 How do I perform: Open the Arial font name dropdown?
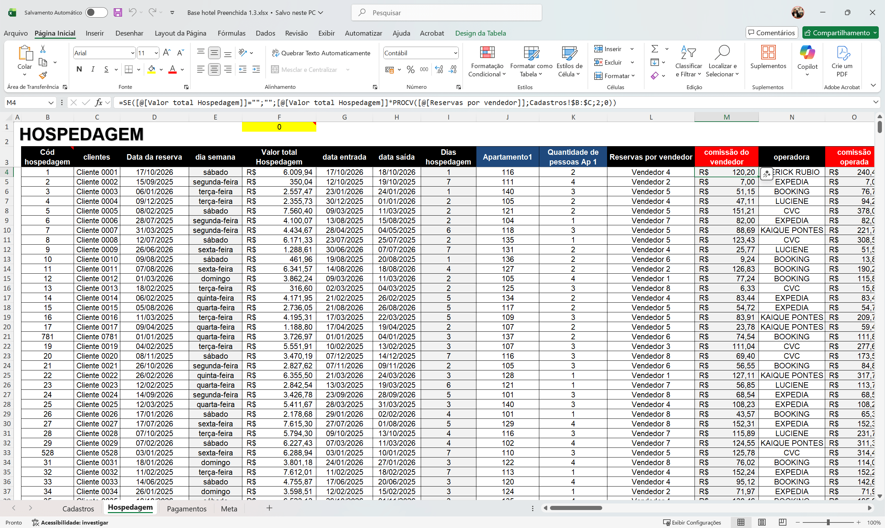[133, 53]
